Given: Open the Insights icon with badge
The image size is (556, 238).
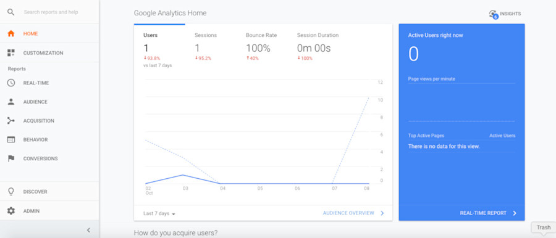Looking at the screenshot, I should point(493,14).
